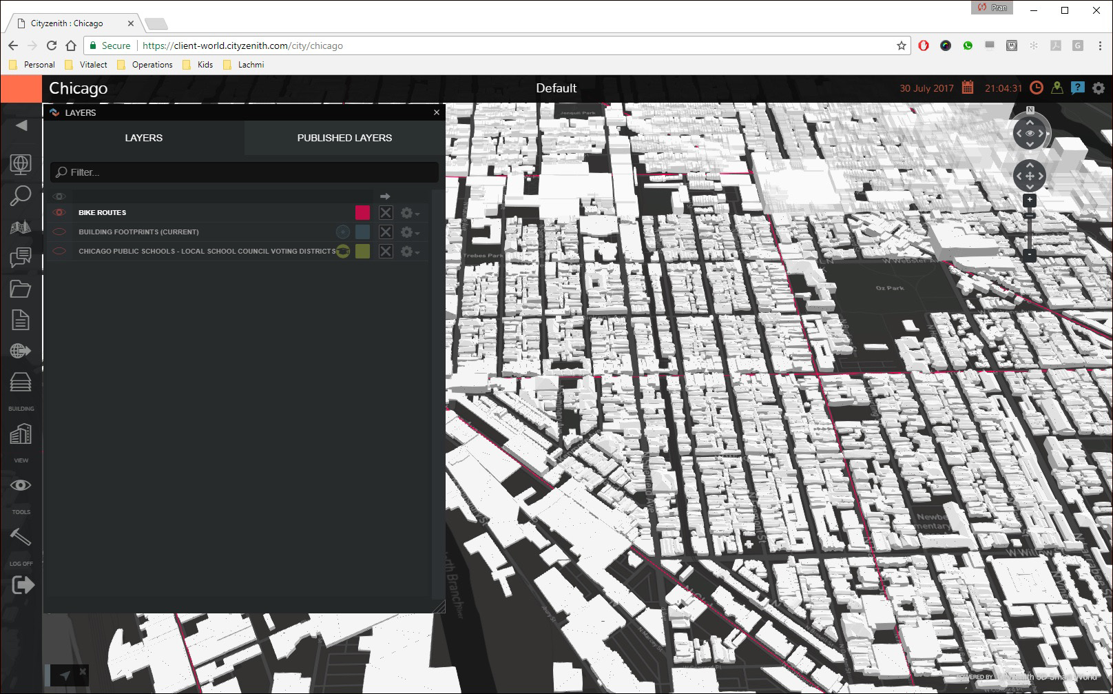Open the comments chat icon in sidebar
This screenshot has height=694, width=1113.
tap(21, 257)
